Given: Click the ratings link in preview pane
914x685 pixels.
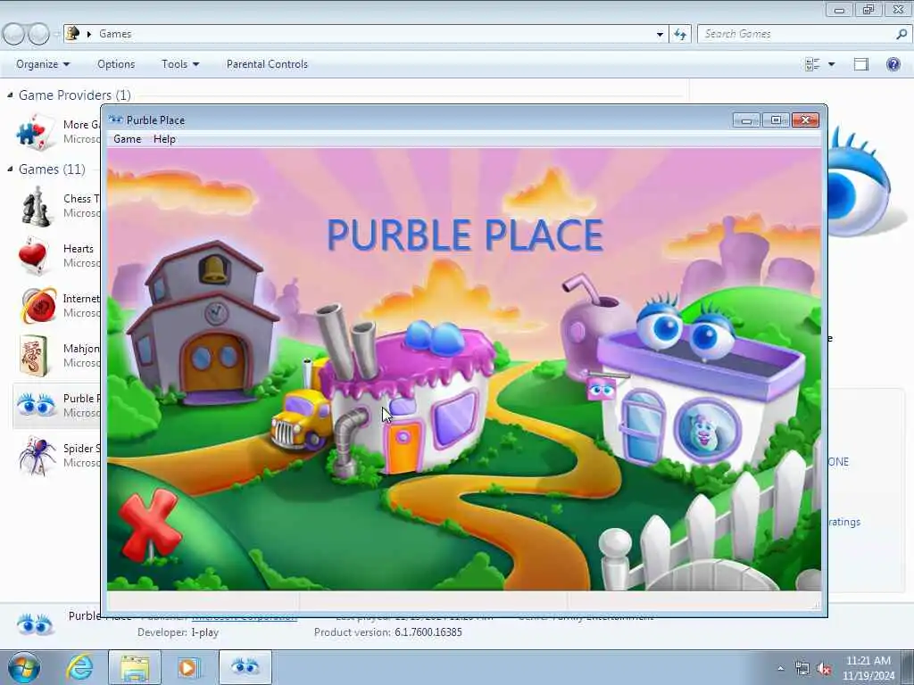Looking at the screenshot, I should pos(844,522).
